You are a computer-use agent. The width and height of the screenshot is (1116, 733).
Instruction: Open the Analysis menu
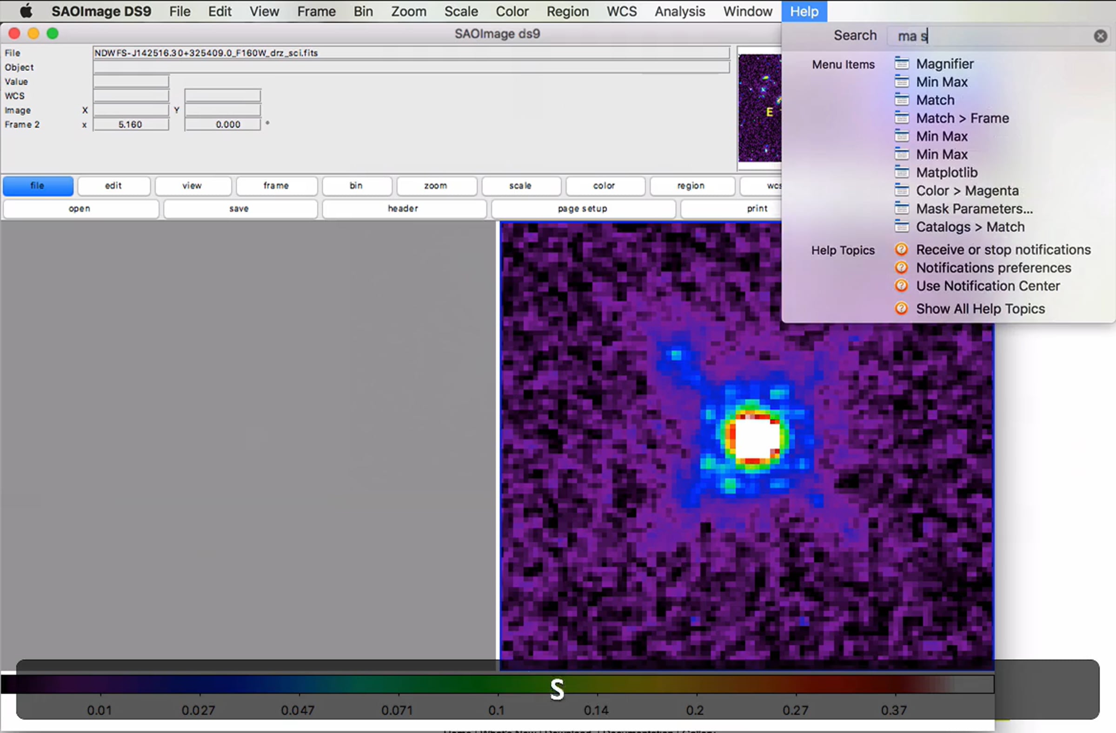point(679,11)
